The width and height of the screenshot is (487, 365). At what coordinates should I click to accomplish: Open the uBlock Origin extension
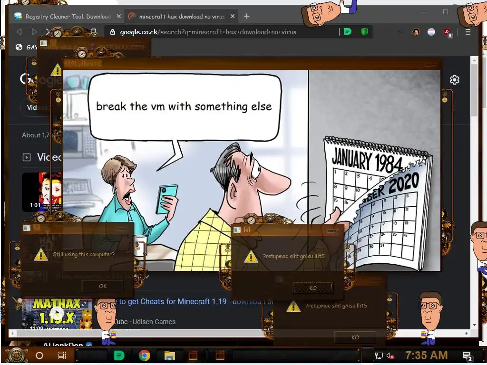447,32
